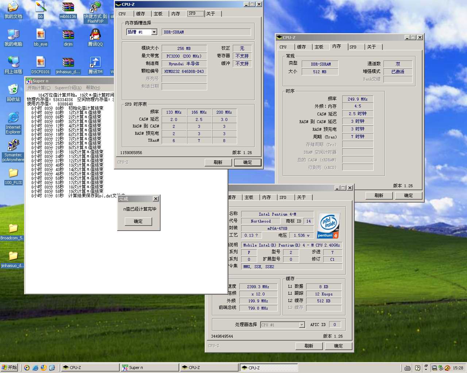467x373 pixels.
Task: Click the Intel Inside Pentium 4 logo
Action: (329, 226)
